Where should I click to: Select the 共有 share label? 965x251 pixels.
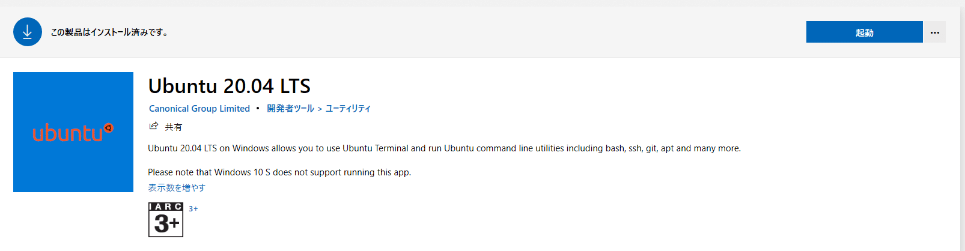click(x=174, y=127)
